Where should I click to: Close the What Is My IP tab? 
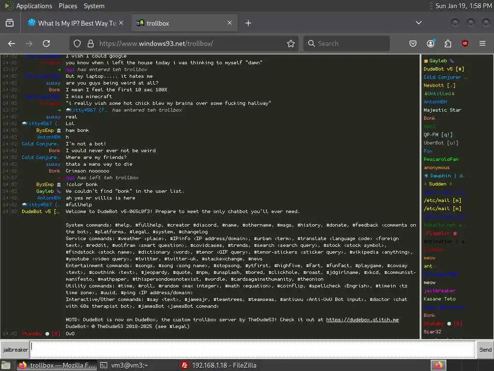tap(121, 23)
